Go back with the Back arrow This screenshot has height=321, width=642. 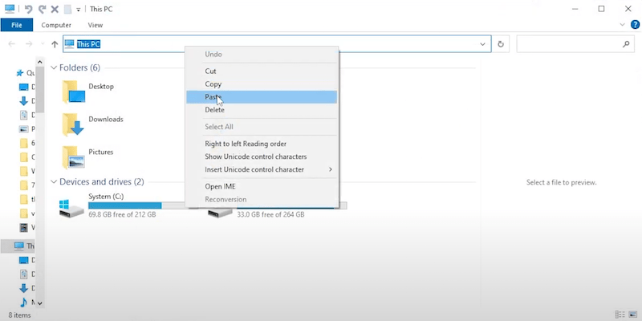click(12, 44)
